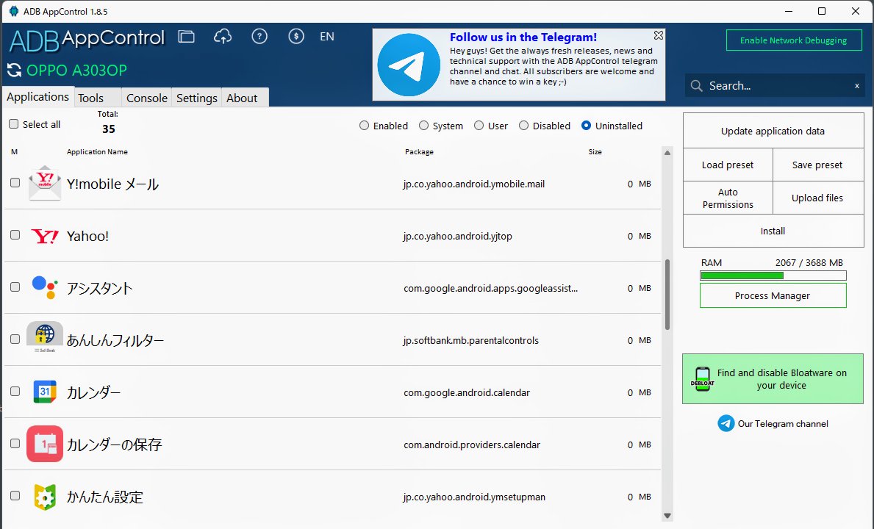Close the Telegram banner ad
The image size is (874, 529).
(x=659, y=35)
